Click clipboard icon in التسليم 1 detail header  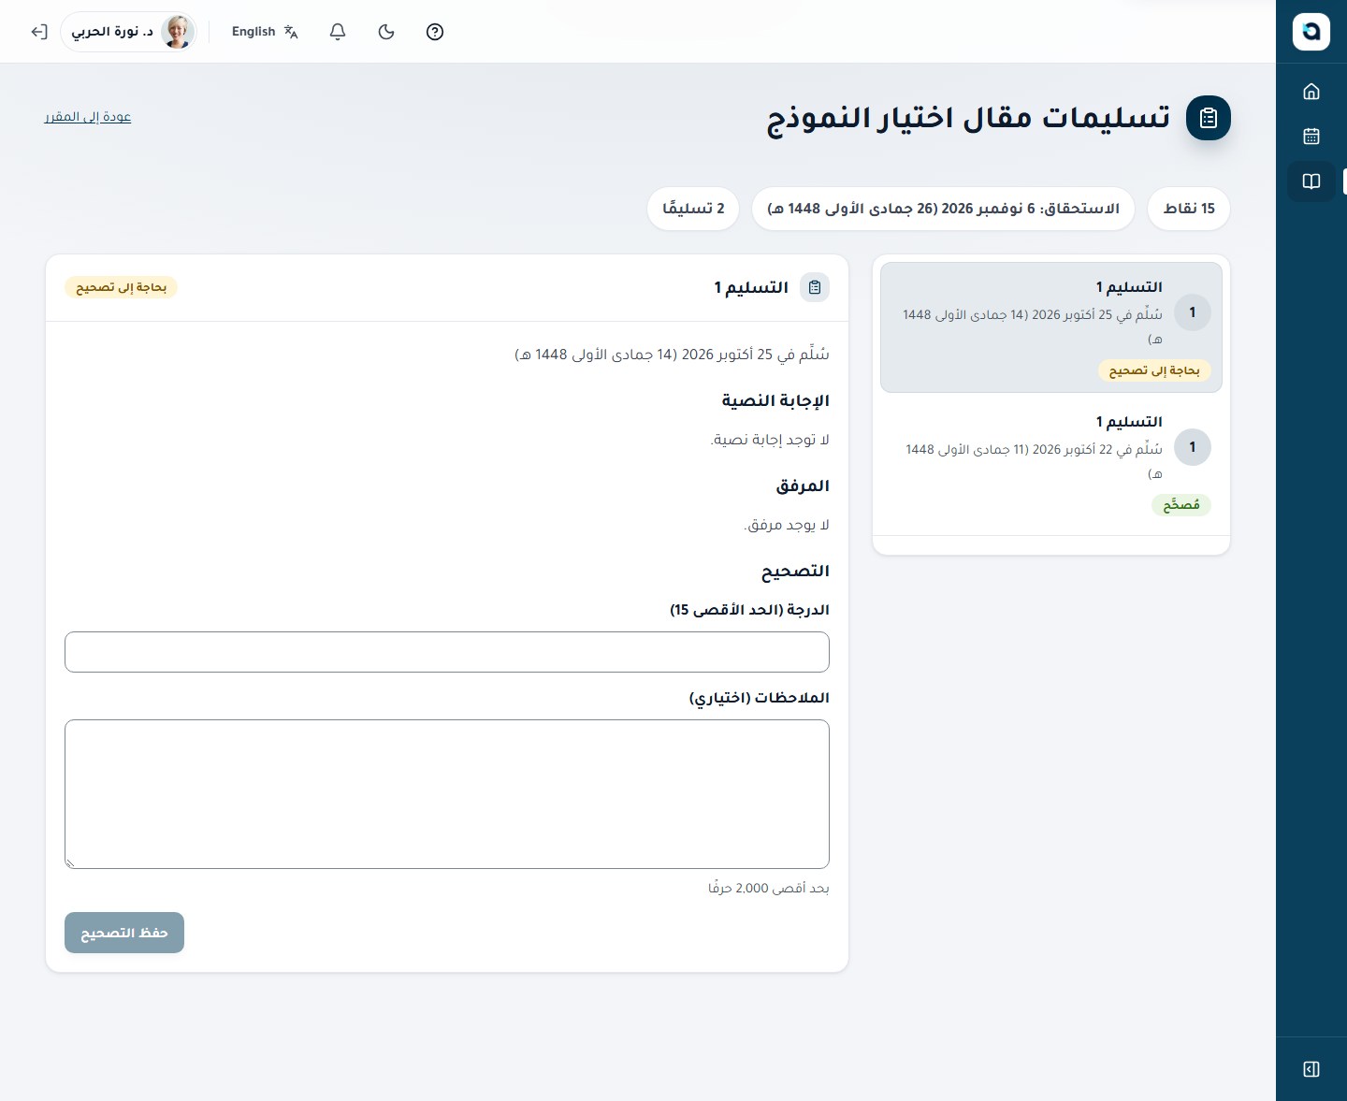tap(815, 287)
